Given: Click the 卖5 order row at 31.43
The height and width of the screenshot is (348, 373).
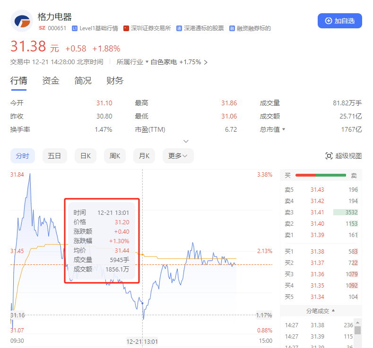Looking at the screenshot, I should click(x=321, y=189).
